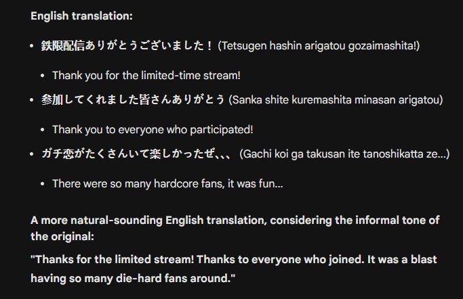Click the words 'the original:' in bold heading
The height and width of the screenshot is (299, 463).
pos(62,237)
